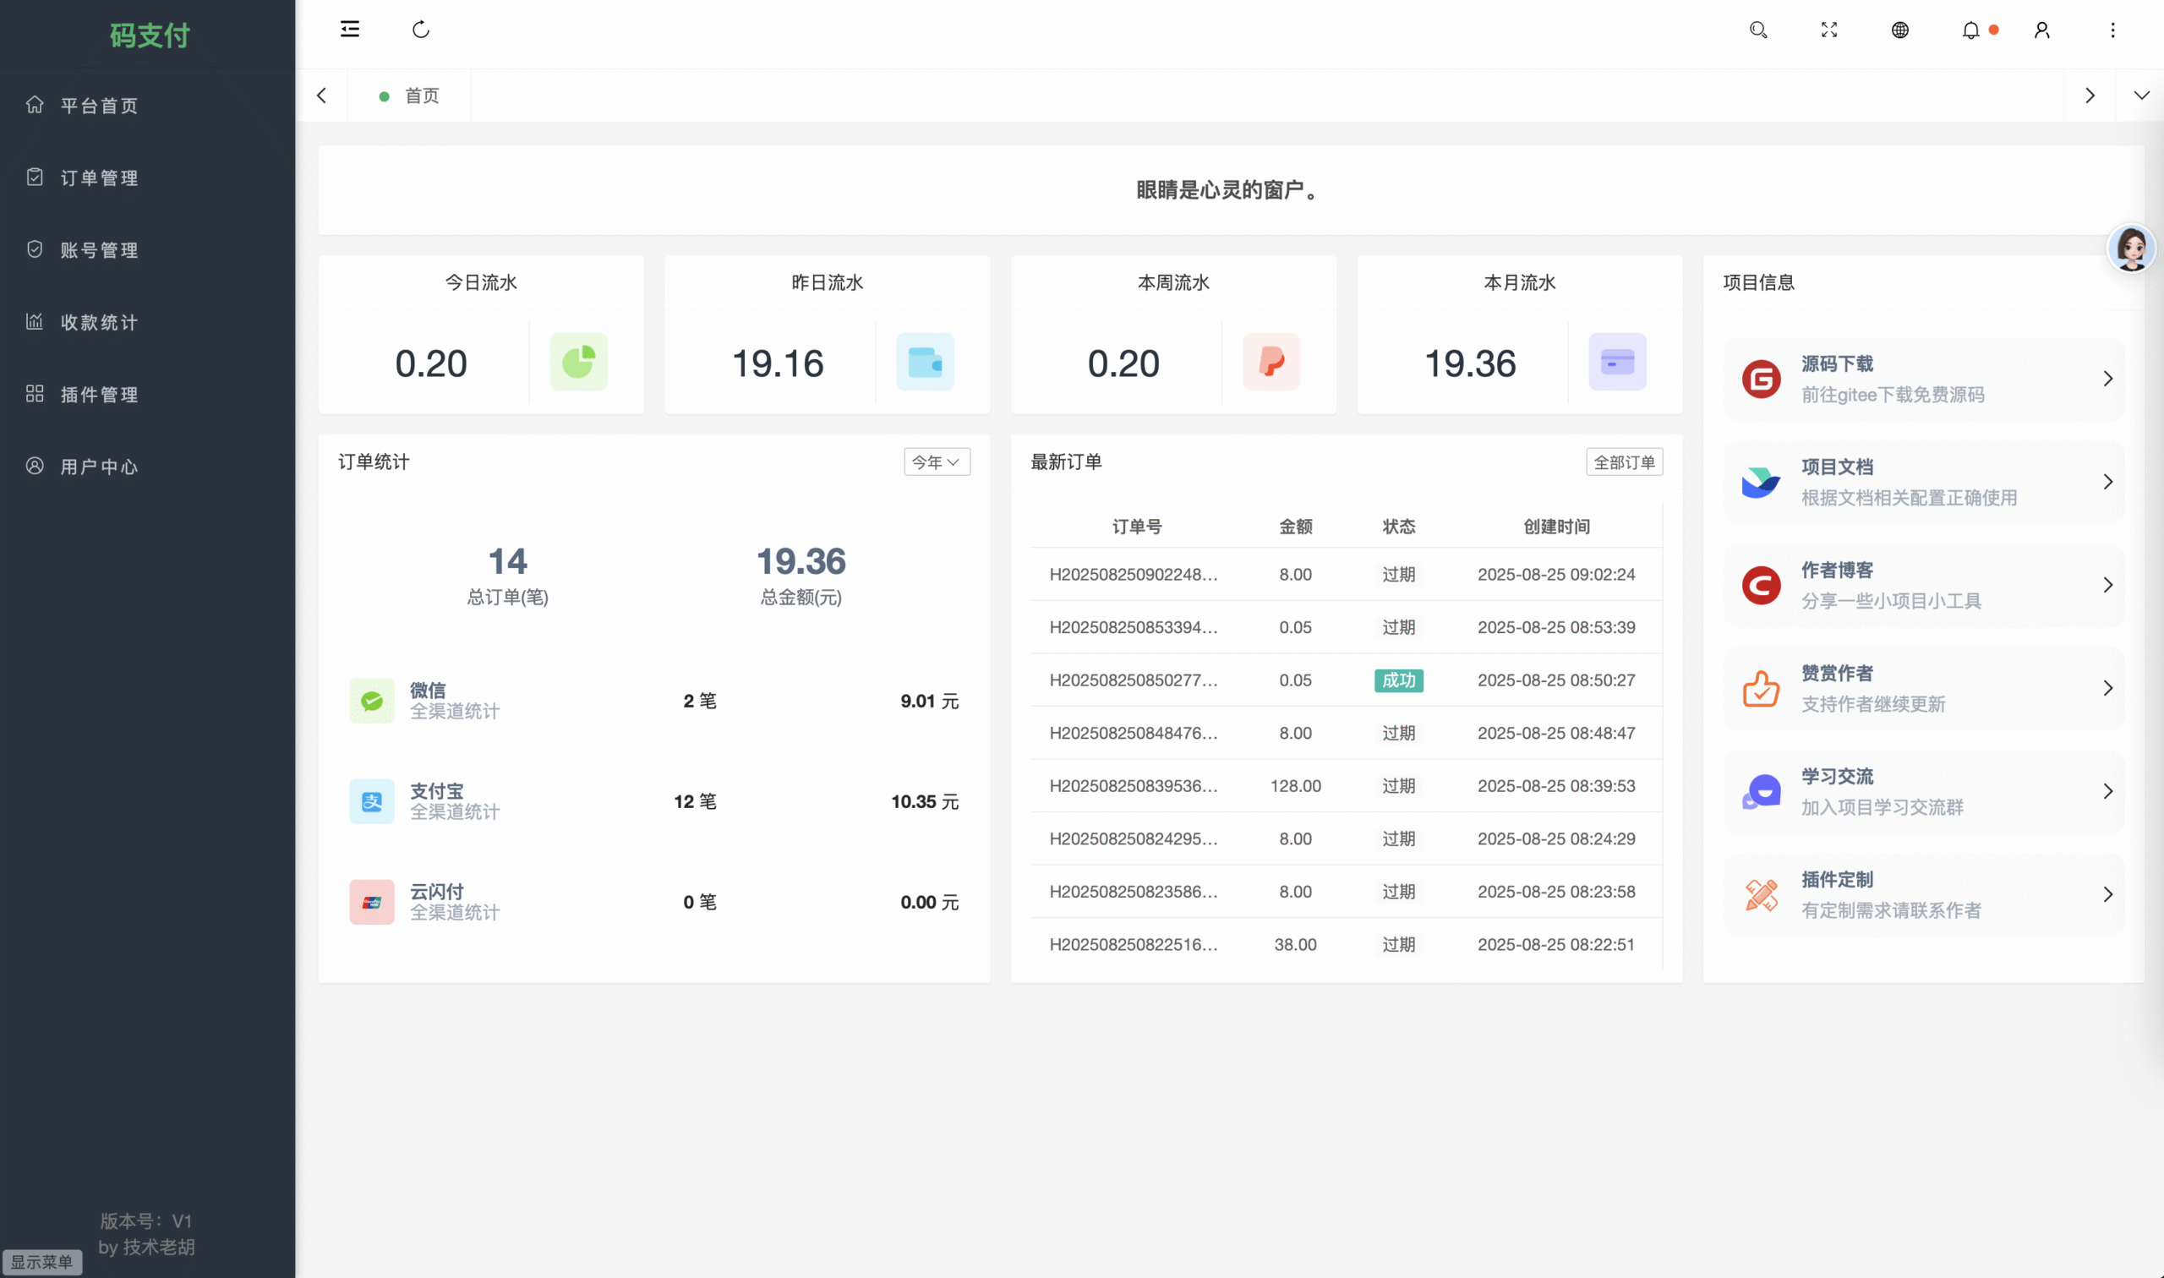
Task: Open the 今年 period dropdown
Action: click(x=936, y=461)
